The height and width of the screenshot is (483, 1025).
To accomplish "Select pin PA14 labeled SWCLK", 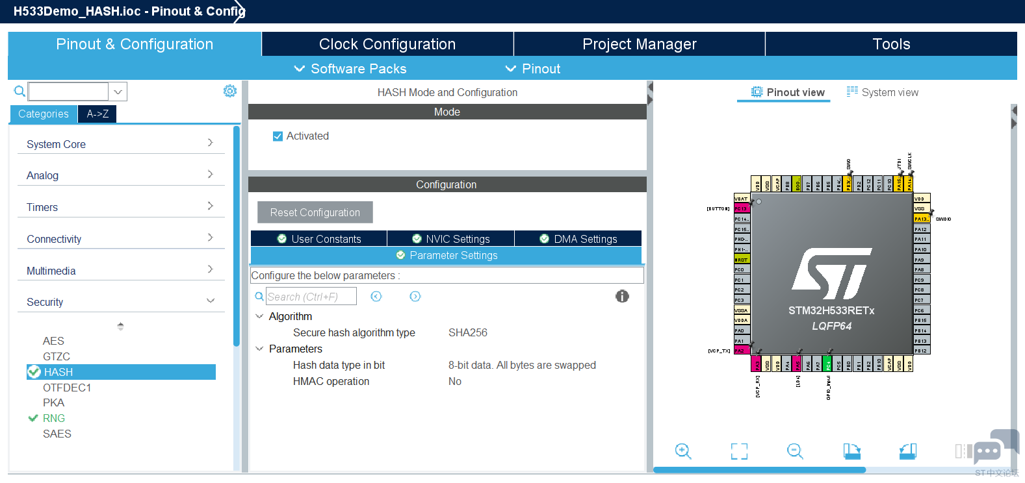I will click(x=909, y=184).
